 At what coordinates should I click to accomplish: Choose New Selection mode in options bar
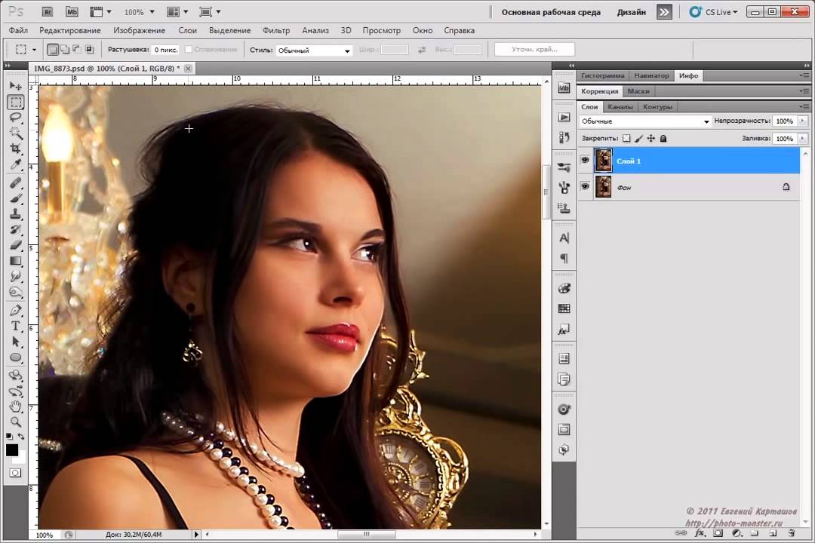[x=53, y=49]
